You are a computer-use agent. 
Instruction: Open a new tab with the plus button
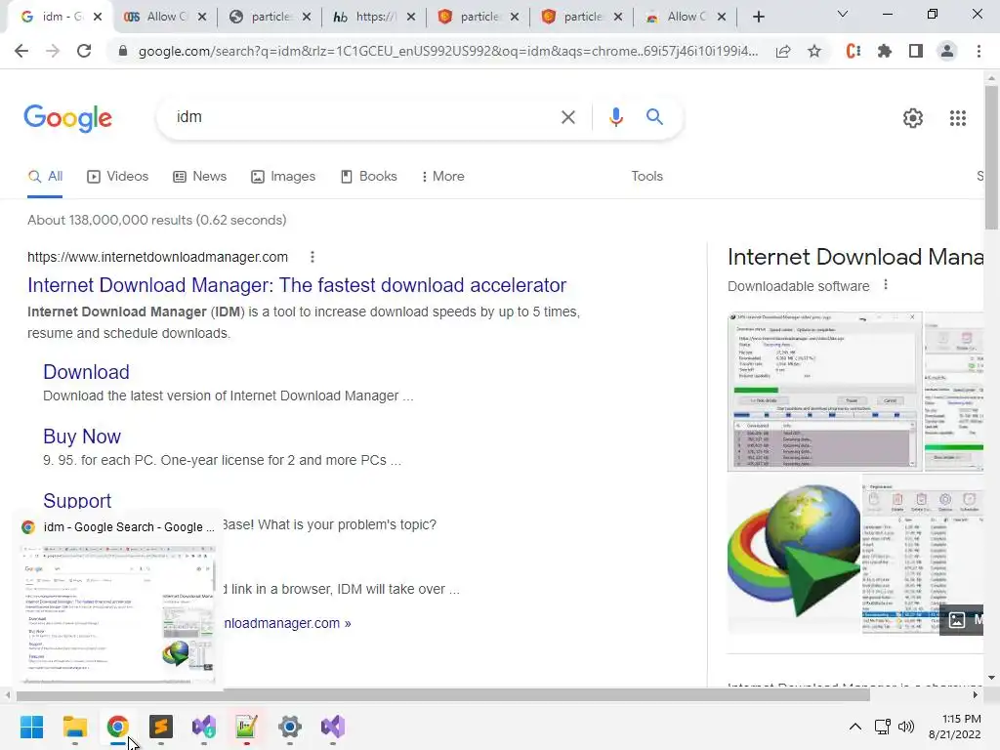coord(758,18)
